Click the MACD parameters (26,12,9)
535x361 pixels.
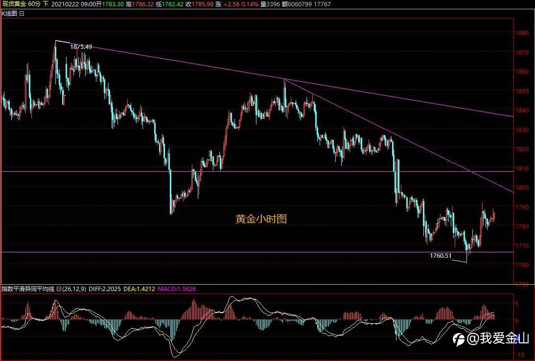[x=74, y=289]
